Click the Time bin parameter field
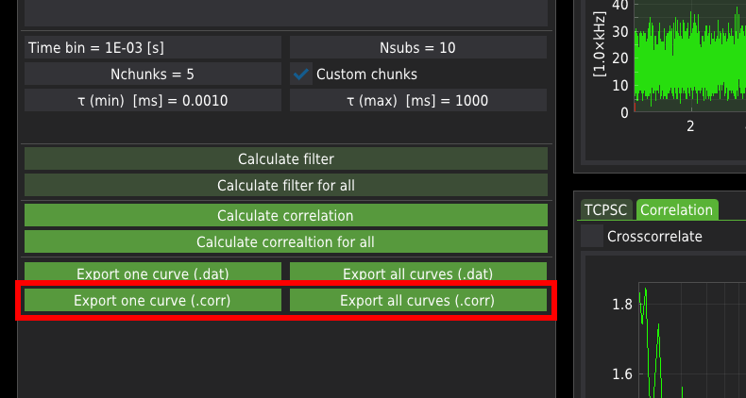Image resolution: width=746 pixels, height=398 pixels. (152, 47)
